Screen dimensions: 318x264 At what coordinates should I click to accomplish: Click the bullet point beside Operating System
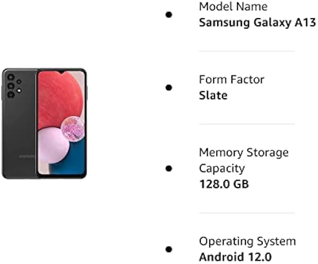(169, 249)
